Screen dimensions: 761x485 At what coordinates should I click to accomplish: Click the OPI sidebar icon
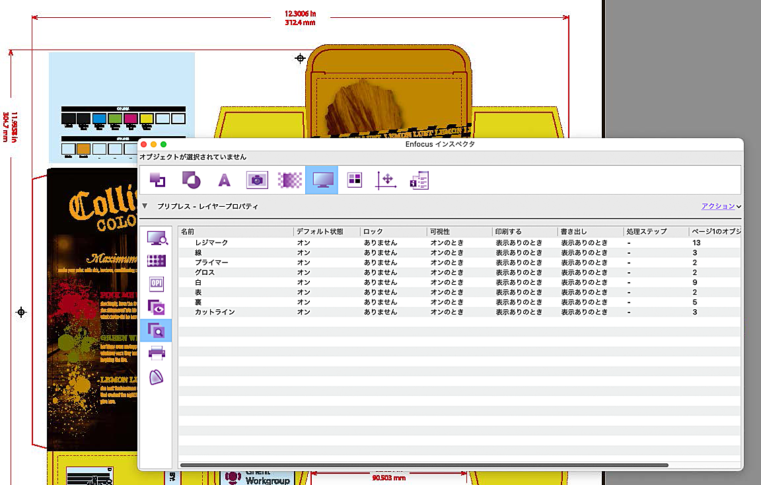coord(157,283)
